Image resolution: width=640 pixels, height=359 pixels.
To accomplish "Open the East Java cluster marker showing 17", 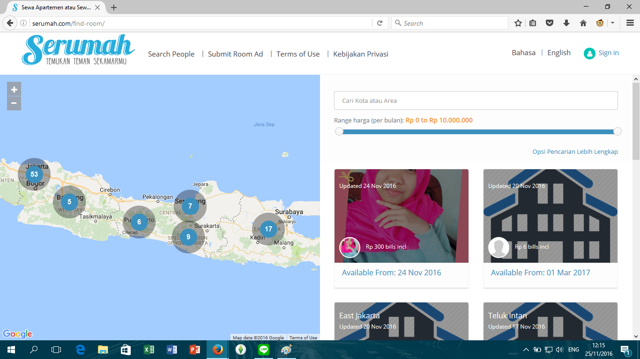I will coord(268,229).
